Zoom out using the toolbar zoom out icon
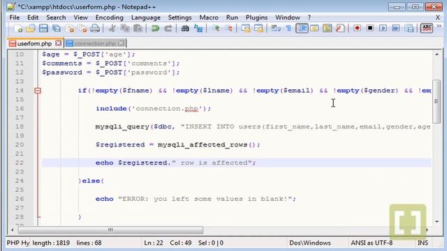This screenshot has height=251, width=447. point(228,29)
